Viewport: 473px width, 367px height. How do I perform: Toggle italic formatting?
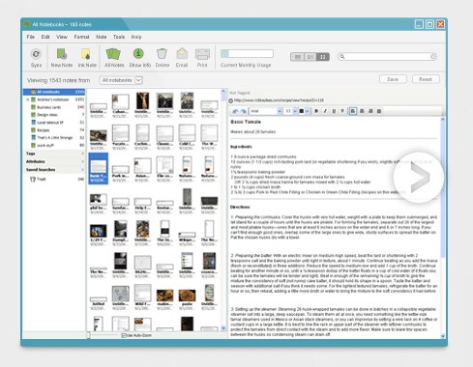[x=325, y=111]
